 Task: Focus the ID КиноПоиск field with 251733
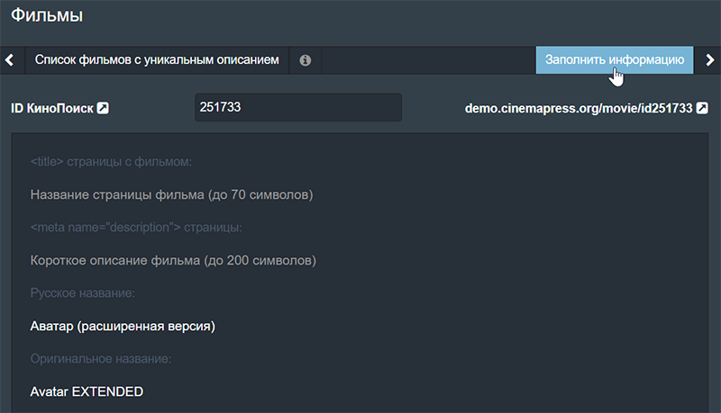[x=298, y=107]
